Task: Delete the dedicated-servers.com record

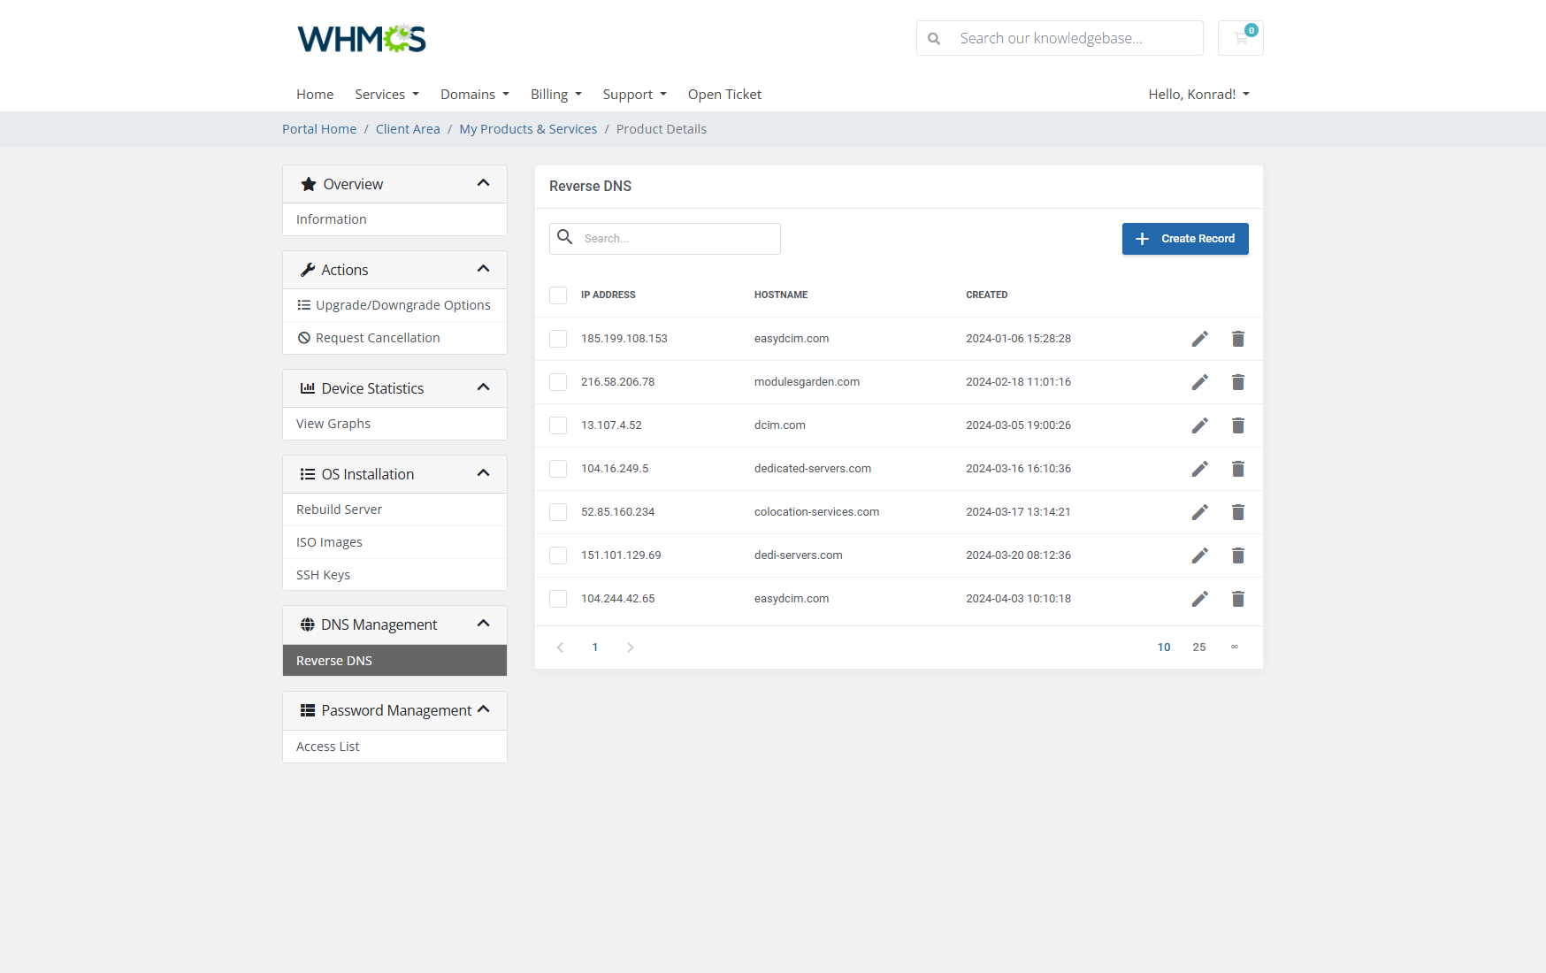Action: pyautogui.click(x=1237, y=469)
